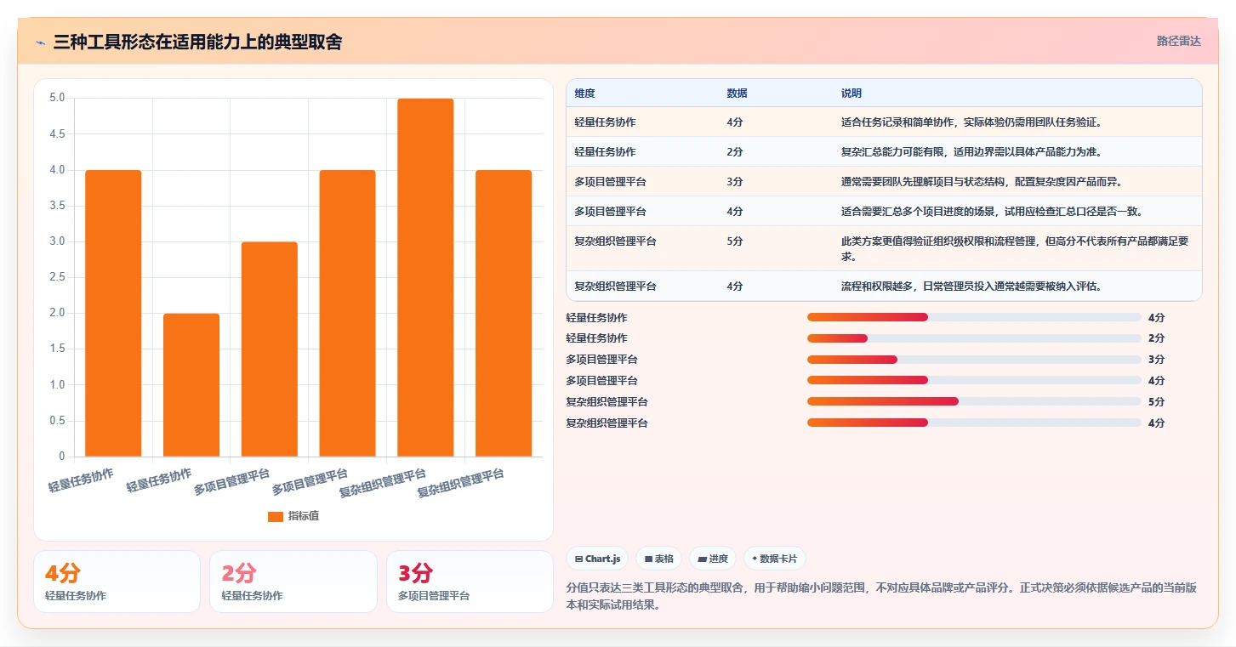
Task: Toggle the 指标值 legend label in the chart
Action: pos(304,516)
